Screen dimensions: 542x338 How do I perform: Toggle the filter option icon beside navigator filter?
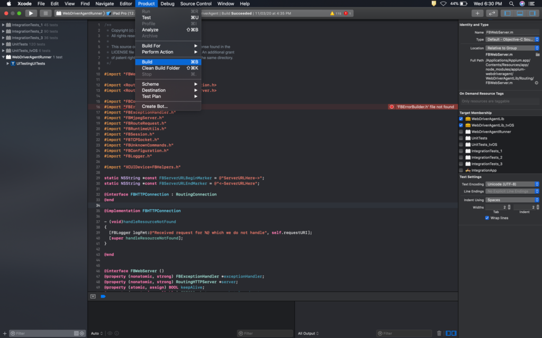(x=76, y=333)
